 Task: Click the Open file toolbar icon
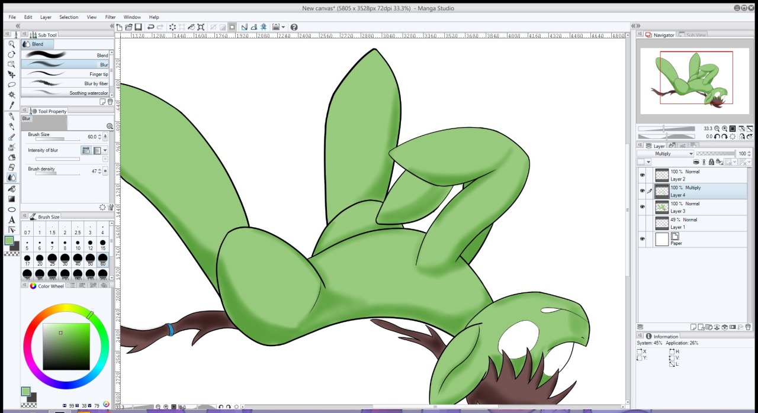click(129, 27)
